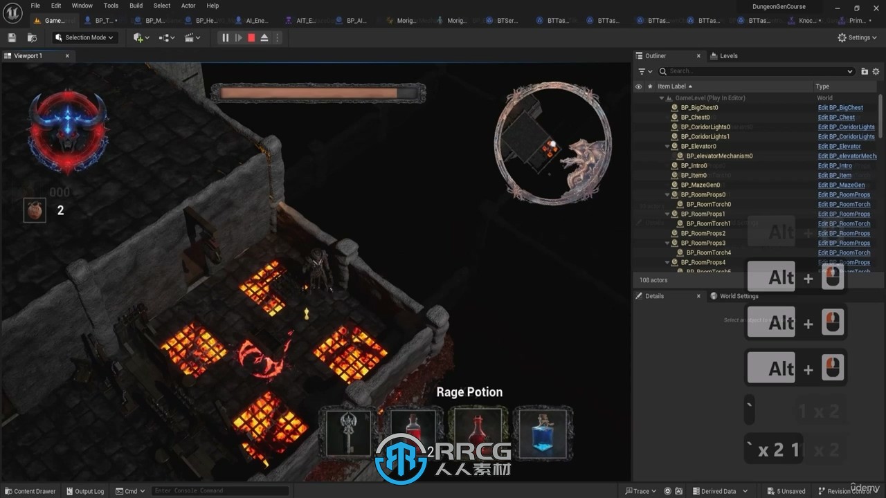Open the Build menu
The image size is (886, 498).
pyautogui.click(x=136, y=6)
